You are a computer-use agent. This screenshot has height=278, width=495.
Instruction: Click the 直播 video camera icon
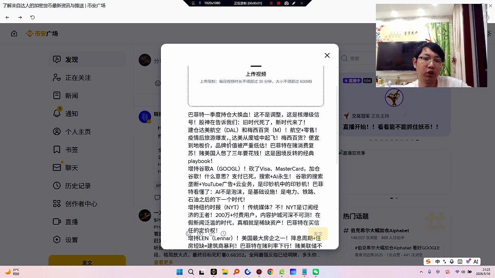(x=57, y=222)
